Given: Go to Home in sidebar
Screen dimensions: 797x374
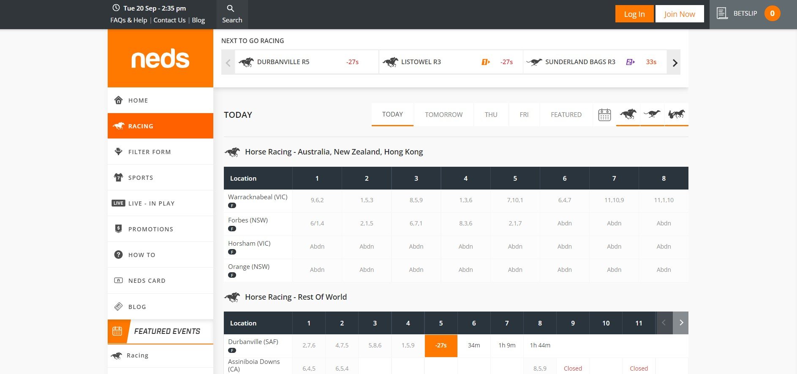Looking at the screenshot, I should click(x=160, y=100).
